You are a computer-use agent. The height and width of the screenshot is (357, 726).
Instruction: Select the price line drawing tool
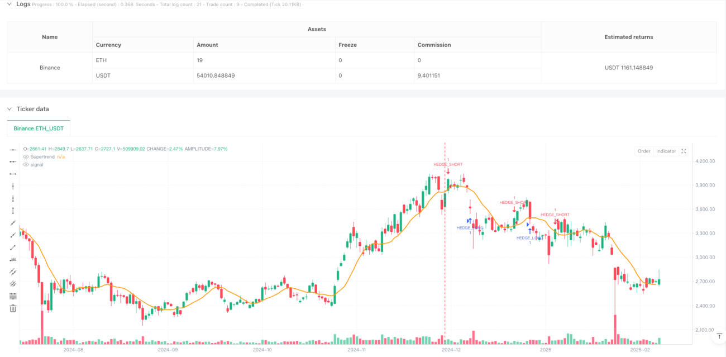(x=13, y=259)
